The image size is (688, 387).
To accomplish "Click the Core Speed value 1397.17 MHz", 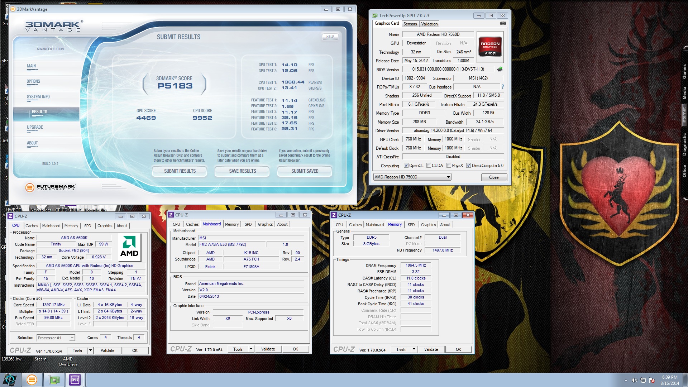I will (x=53, y=305).
